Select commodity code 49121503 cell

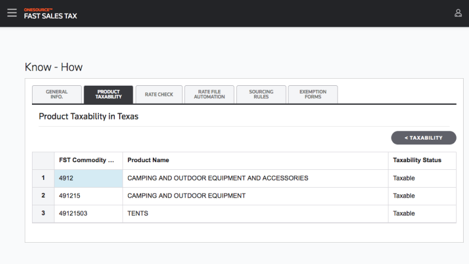click(88, 214)
